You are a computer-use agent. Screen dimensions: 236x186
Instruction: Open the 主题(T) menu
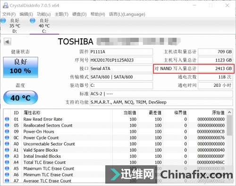click(61, 14)
